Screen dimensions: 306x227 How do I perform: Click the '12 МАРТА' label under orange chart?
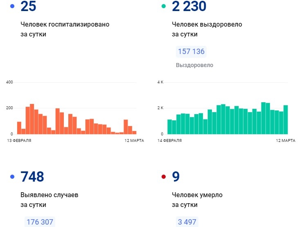pos(134,141)
